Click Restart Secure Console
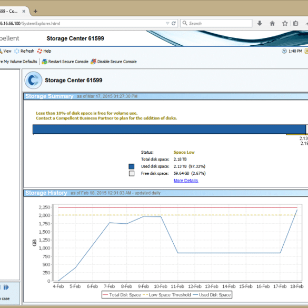The width and height of the screenshot is (308, 308). (x=65, y=62)
